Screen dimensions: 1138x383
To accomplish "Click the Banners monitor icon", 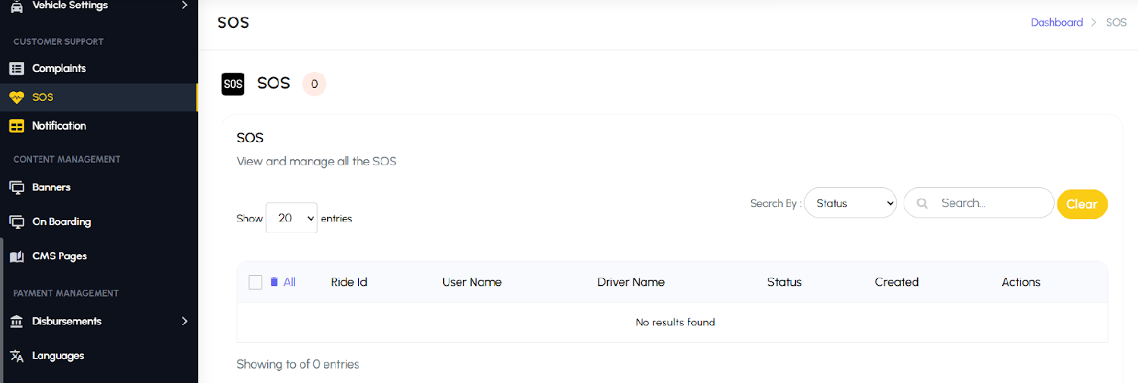I will click(x=17, y=187).
